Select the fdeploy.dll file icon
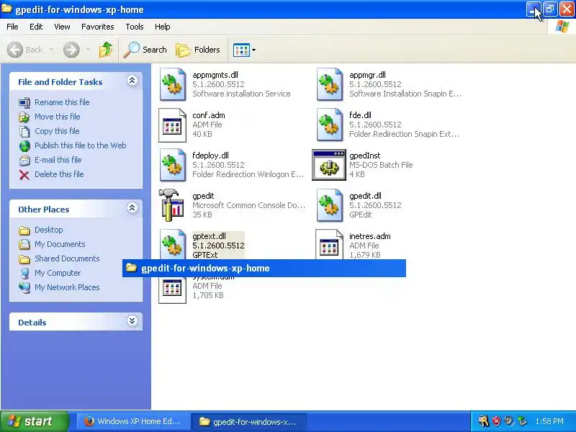 tap(172, 165)
